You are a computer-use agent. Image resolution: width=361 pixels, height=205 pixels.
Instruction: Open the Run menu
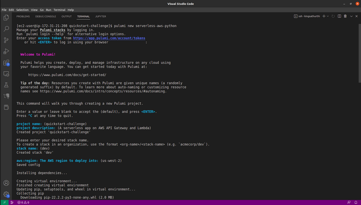point(48,10)
